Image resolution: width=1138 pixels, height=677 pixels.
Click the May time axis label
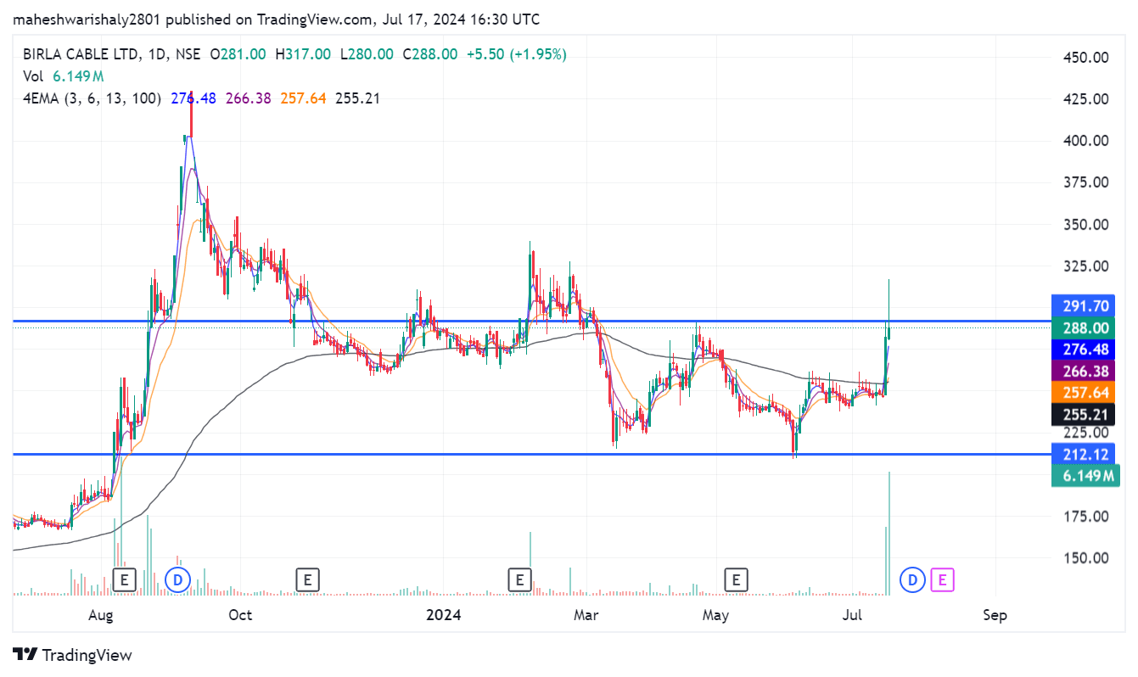coord(715,615)
